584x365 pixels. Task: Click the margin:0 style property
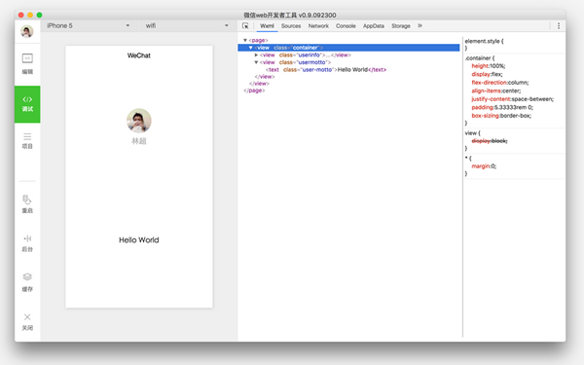(x=484, y=166)
